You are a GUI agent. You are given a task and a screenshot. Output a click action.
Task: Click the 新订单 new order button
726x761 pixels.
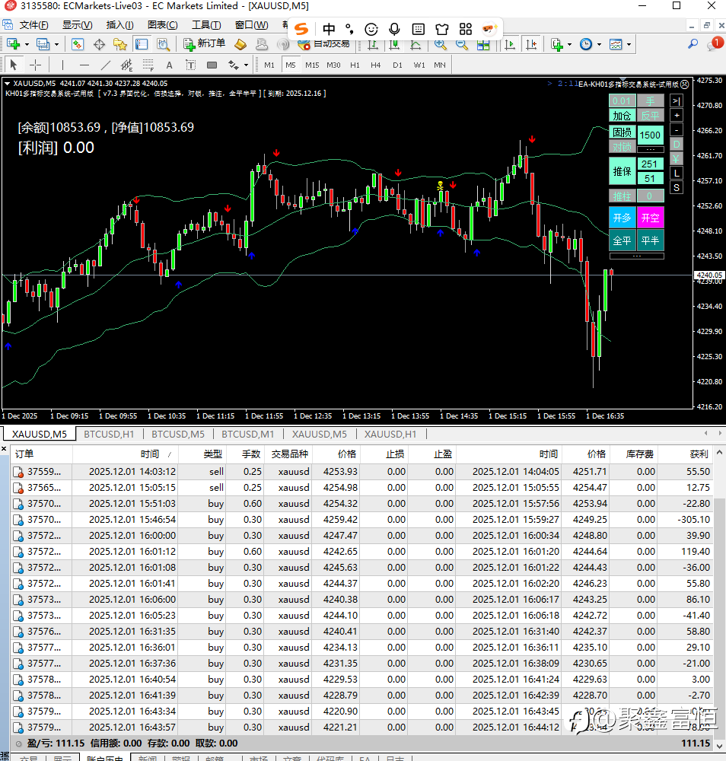[x=204, y=44]
